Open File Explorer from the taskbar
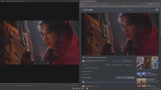 click(76, 88)
